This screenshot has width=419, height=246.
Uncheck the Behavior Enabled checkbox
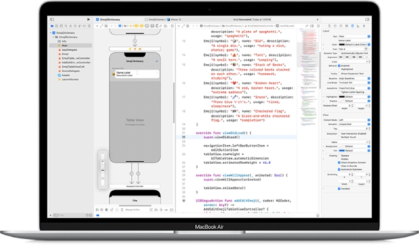tap(339, 66)
